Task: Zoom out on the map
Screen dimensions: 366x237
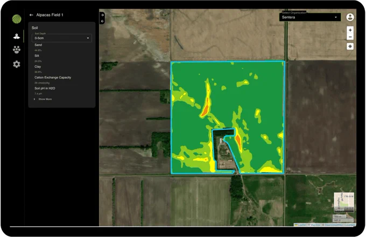Action: pyautogui.click(x=350, y=37)
